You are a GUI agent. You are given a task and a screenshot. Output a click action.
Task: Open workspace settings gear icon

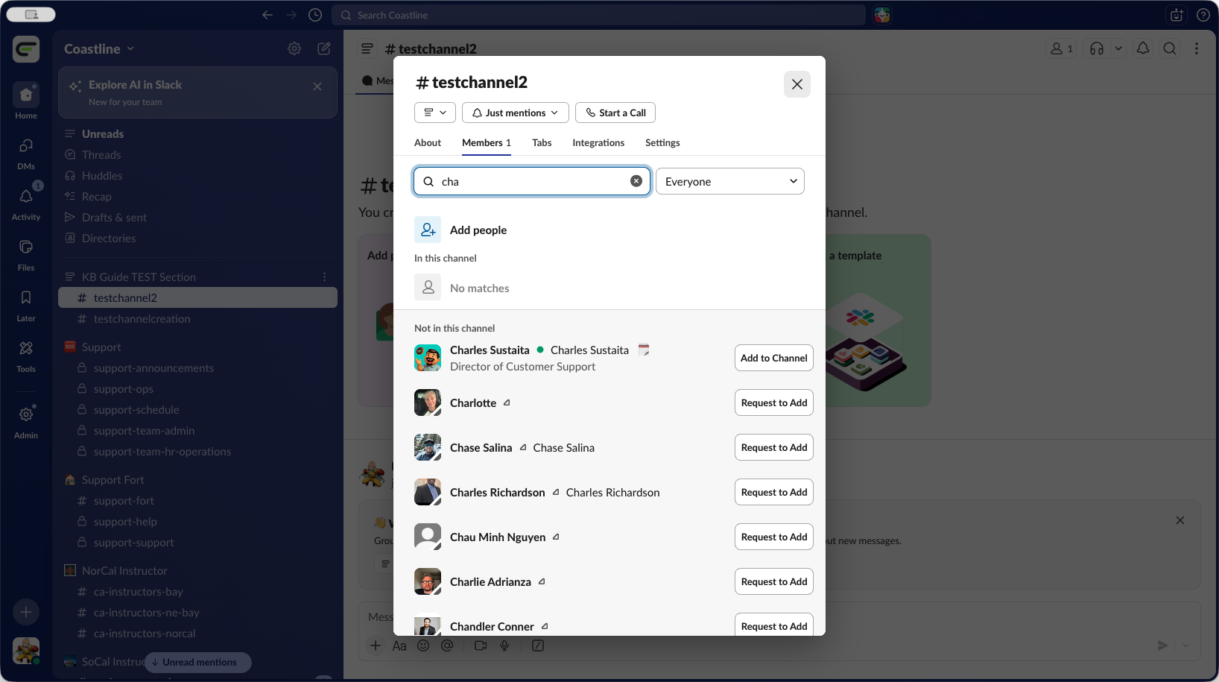[x=294, y=48]
